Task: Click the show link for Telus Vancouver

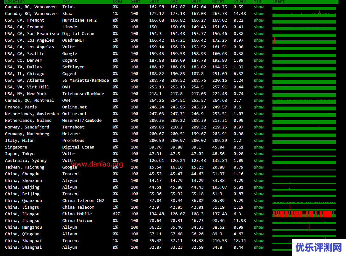Action: click(258, 7)
